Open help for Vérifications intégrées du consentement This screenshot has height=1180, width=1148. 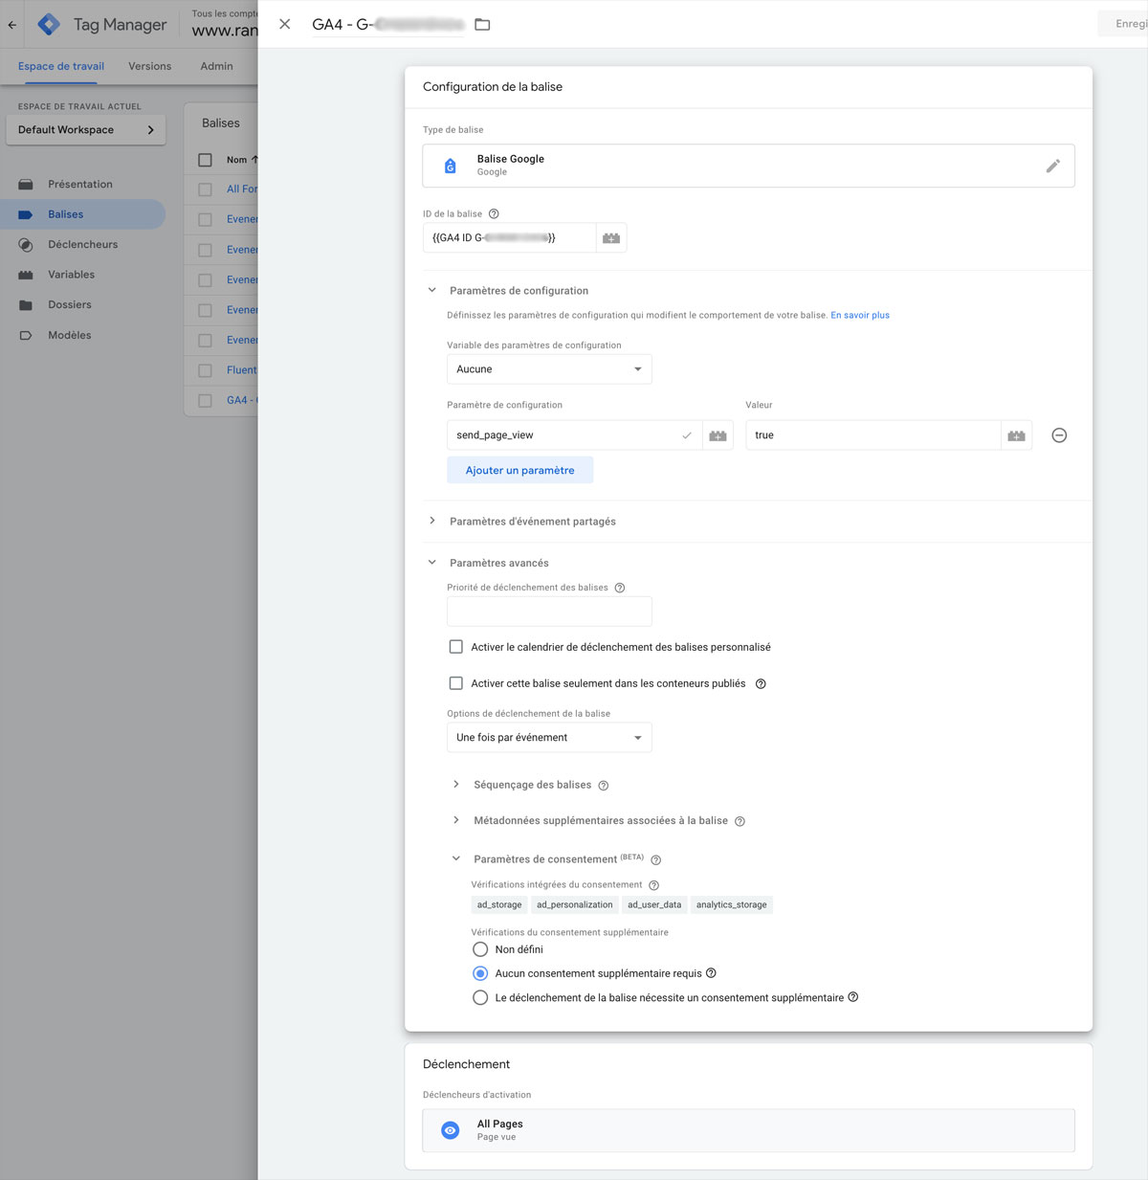click(x=654, y=885)
